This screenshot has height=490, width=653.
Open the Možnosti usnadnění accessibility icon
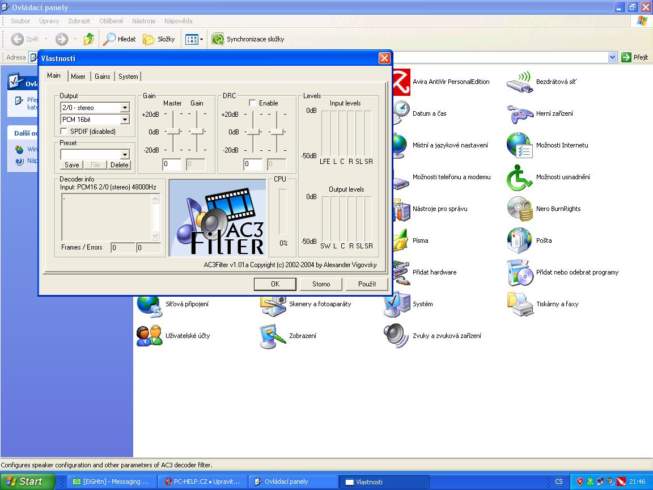pos(518,177)
